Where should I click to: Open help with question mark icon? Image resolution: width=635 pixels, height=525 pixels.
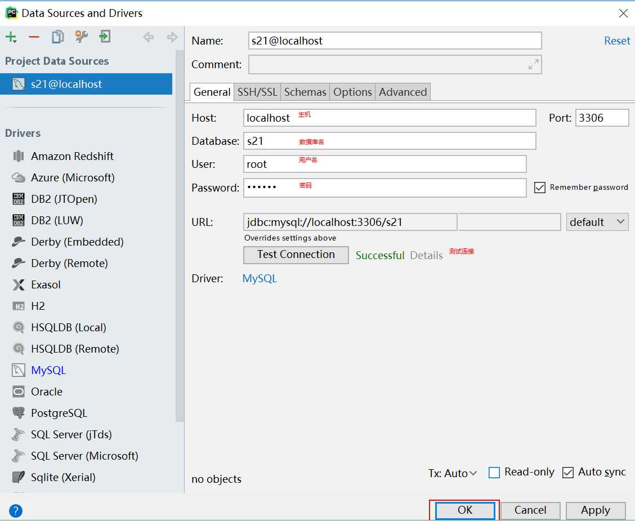(15, 511)
